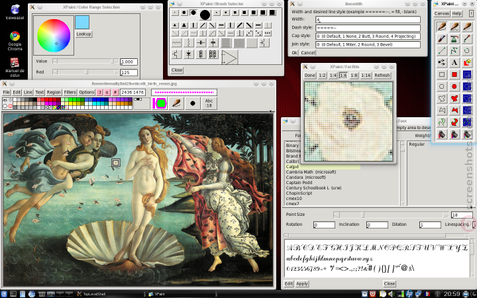Screen dimensions: 477x298
Task: Select the outline circle tool
Action: [x=442, y=86]
